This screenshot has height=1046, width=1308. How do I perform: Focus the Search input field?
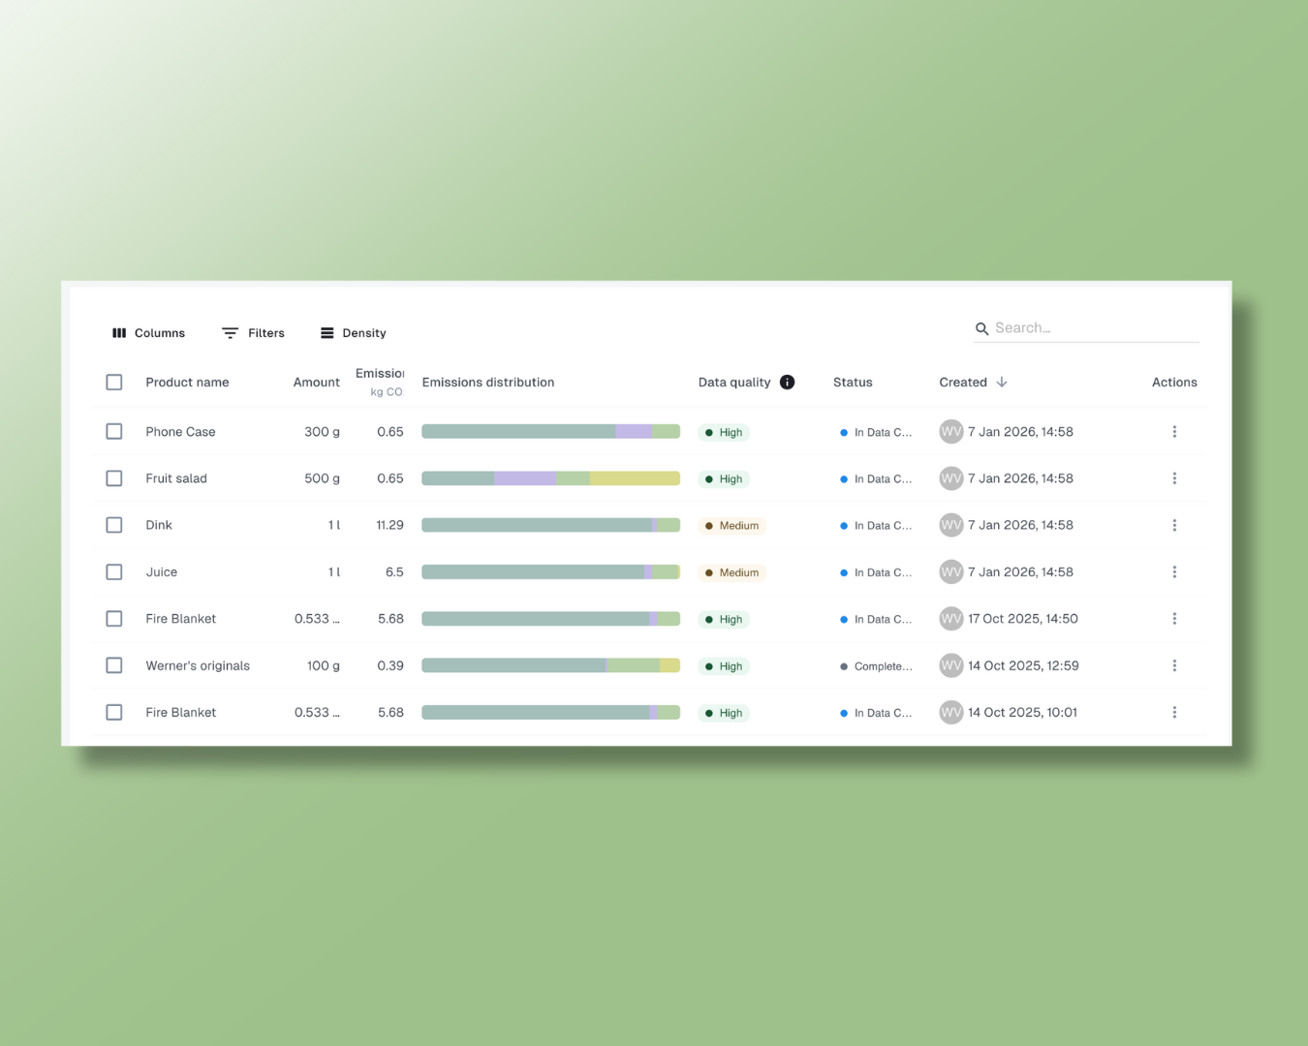[x=1095, y=328]
